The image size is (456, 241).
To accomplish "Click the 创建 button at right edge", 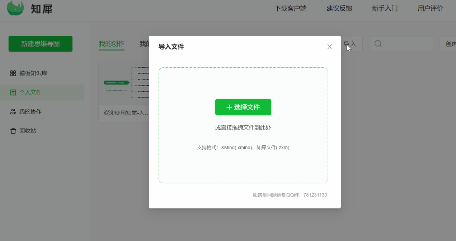I will 448,44.
